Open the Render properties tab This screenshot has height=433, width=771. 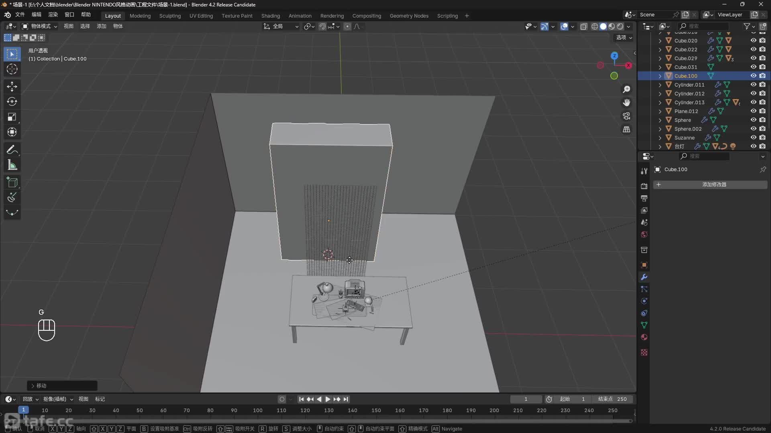point(644,186)
